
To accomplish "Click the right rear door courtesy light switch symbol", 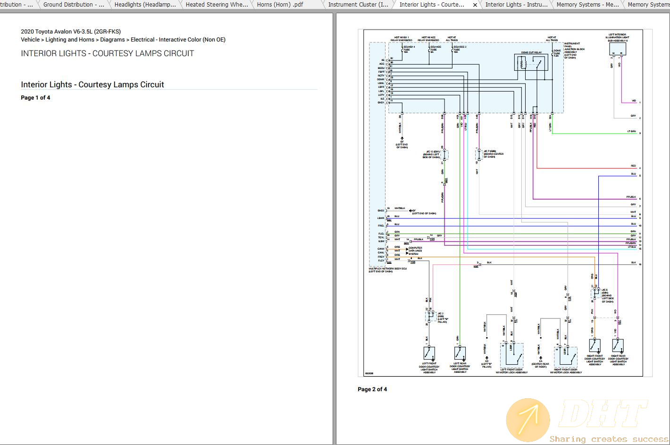I will [618, 346].
